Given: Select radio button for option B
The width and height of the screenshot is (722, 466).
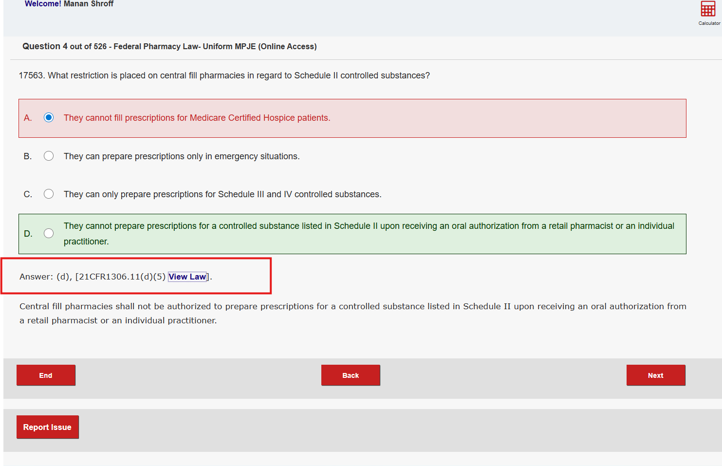Looking at the screenshot, I should click(49, 156).
